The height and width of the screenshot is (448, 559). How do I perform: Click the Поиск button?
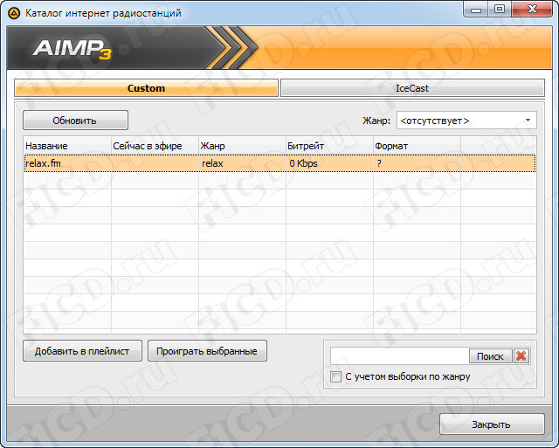click(490, 356)
